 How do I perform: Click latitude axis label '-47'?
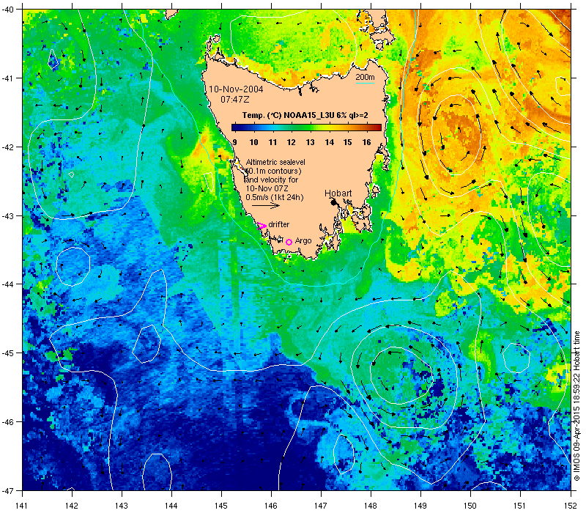pos(7,490)
